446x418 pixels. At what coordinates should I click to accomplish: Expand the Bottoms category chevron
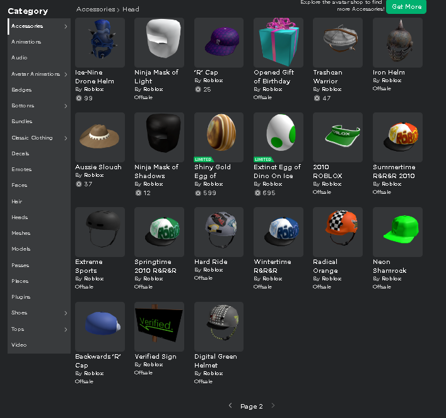click(x=66, y=106)
